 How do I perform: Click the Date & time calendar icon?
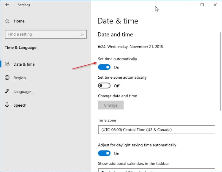7,64
